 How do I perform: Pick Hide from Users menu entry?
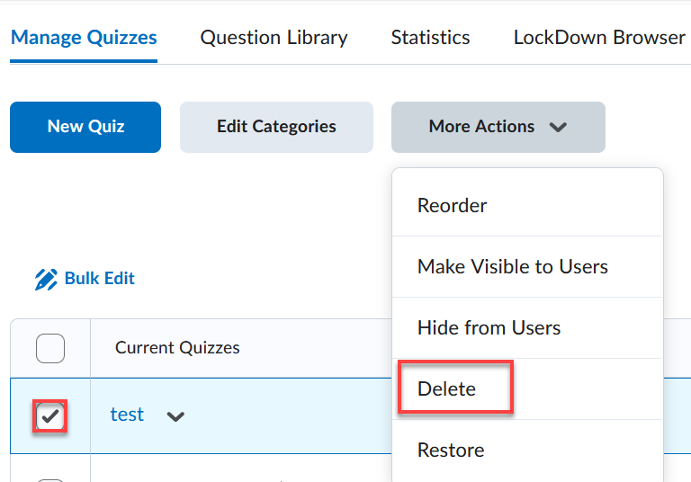click(x=489, y=327)
